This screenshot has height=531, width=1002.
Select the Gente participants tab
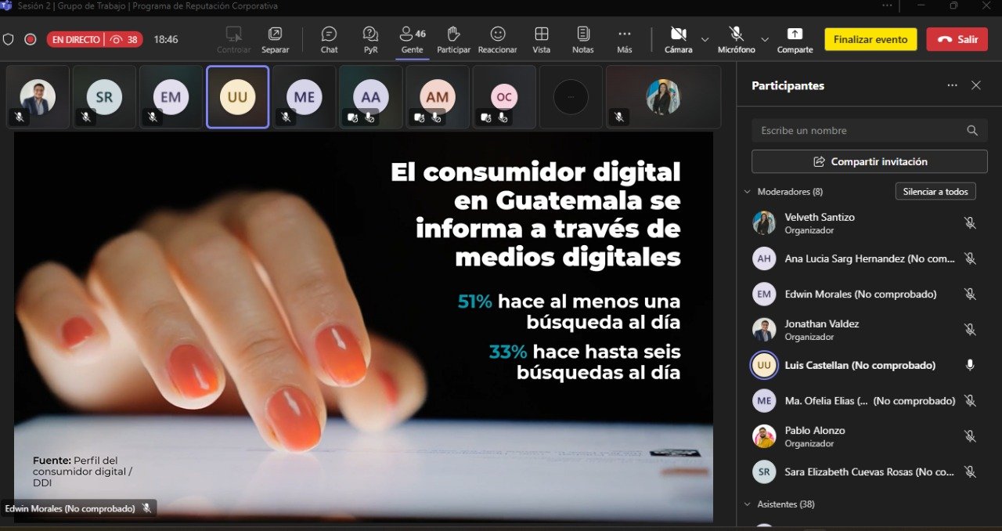click(x=413, y=39)
